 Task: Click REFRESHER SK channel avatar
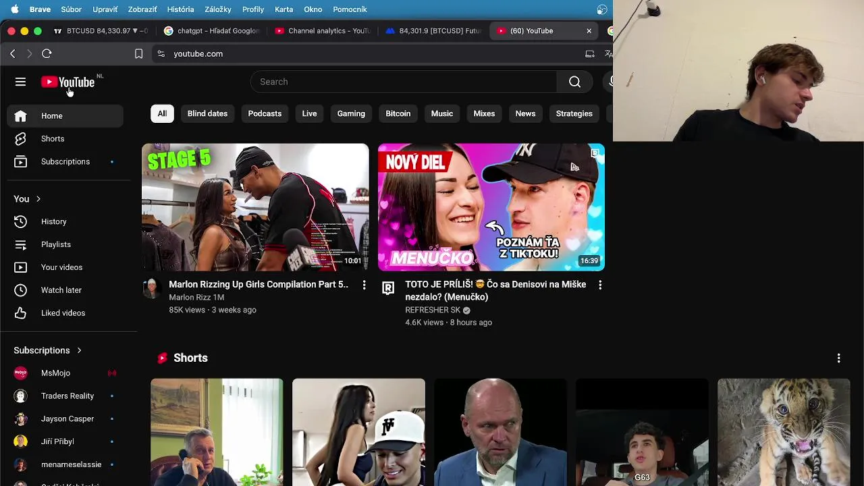coord(388,288)
